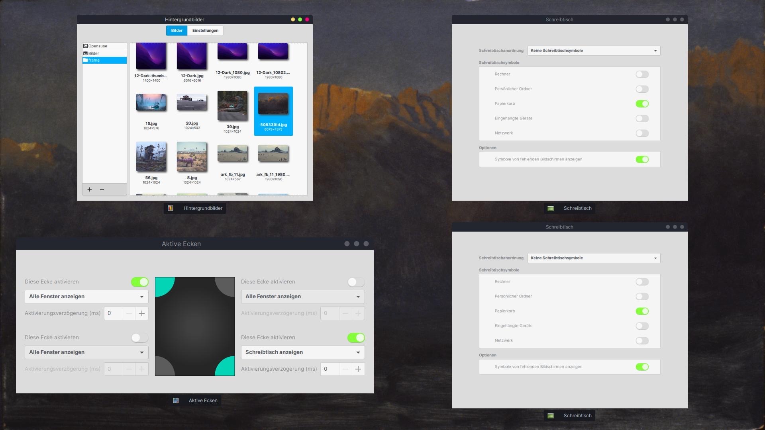The height and width of the screenshot is (430, 765).
Task: Click the lower Schreibtisch window label
Action: [x=577, y=416]
